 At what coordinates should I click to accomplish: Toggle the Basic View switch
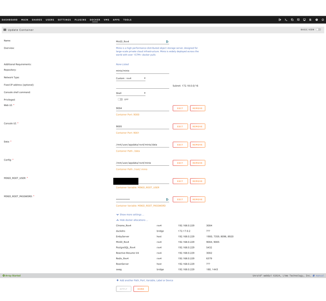[x=318, y=30]
